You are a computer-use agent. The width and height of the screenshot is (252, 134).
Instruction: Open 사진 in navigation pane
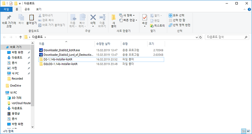(x=14, y=68)
